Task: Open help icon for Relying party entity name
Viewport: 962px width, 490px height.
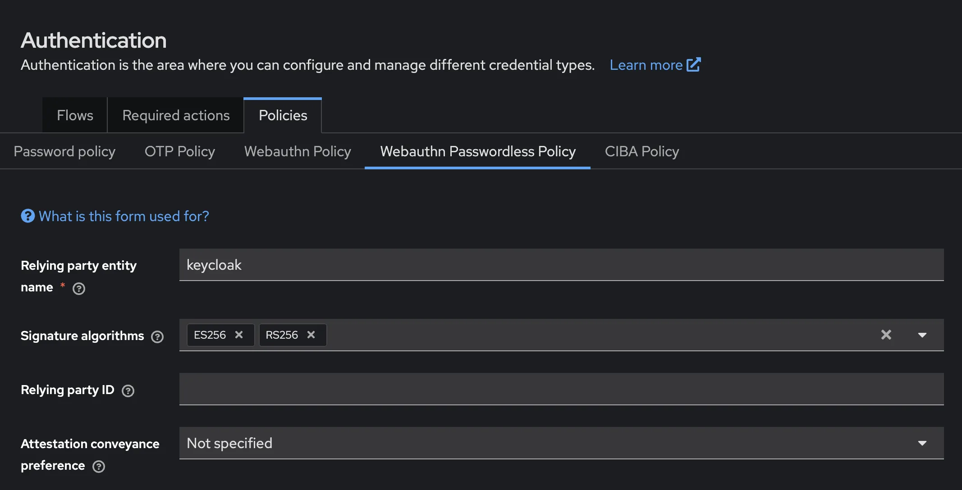Action: 78,289
